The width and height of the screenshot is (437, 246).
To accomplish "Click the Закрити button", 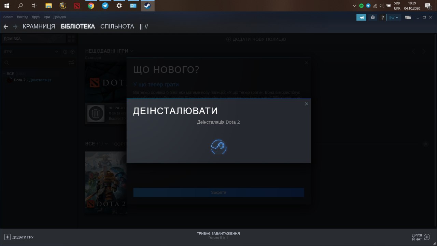I will [x=218, y=192].
